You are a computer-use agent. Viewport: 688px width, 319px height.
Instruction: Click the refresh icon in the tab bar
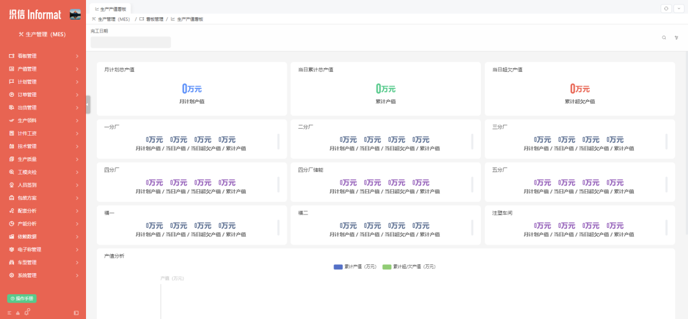click(x=666, y=8)
